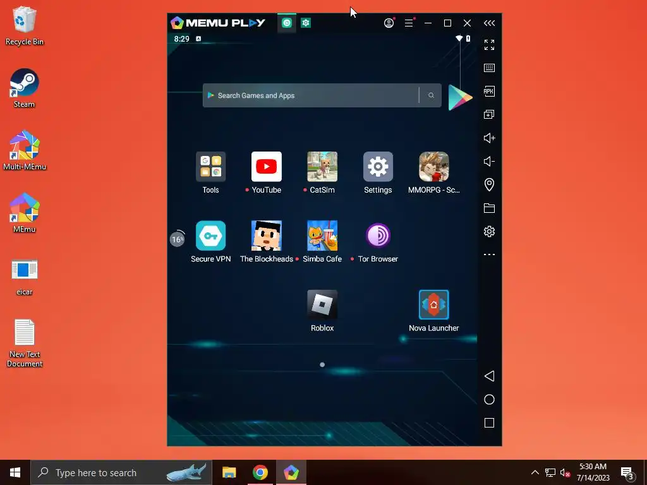
Task: Open MEmu settings gear in sidebar
Action: click(489, 231)
